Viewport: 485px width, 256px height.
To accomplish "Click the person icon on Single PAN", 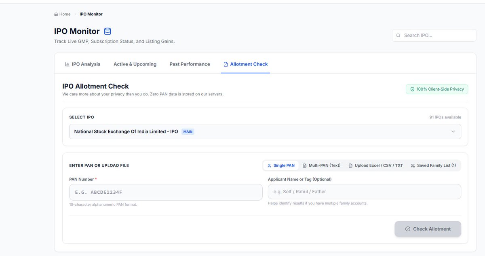I will [270, 165].
